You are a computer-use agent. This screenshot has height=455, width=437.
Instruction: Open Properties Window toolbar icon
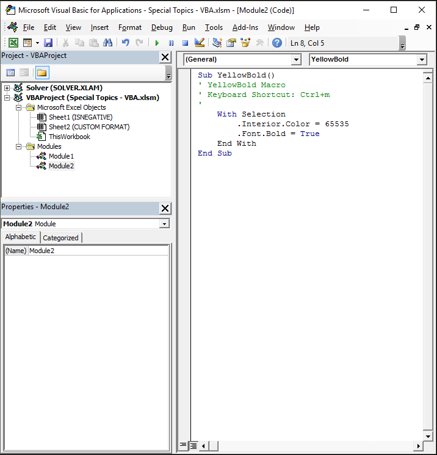(231, 43)
